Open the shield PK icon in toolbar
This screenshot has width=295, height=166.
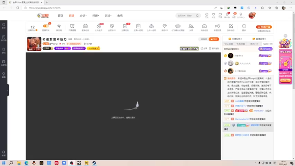(x=112, y=26)
